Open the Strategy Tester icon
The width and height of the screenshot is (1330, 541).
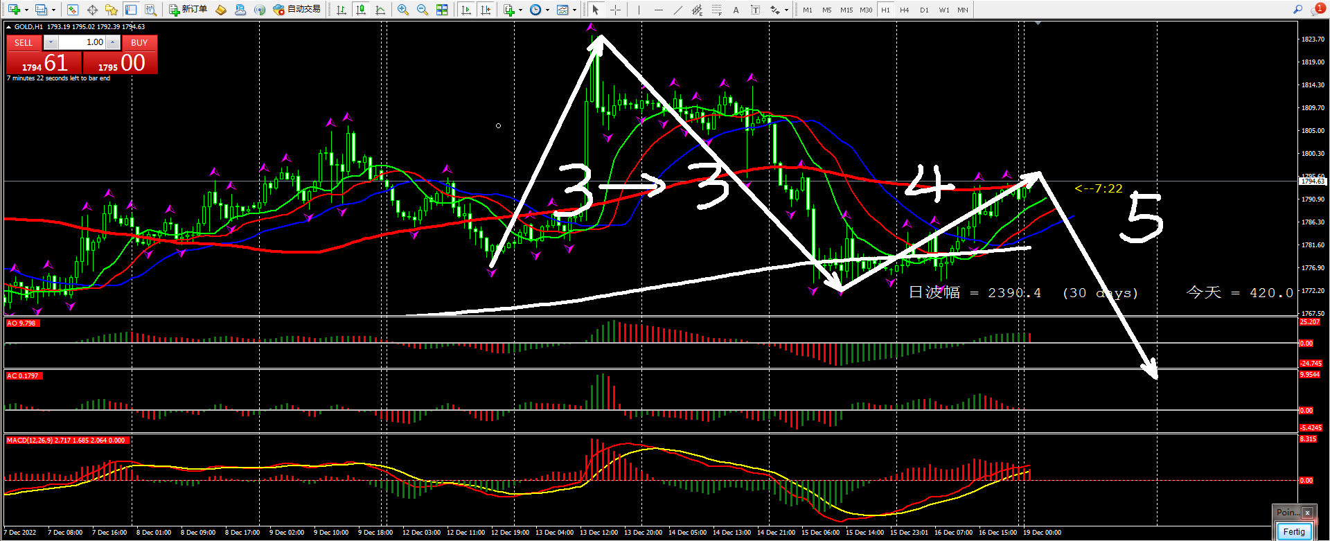pos(150,10)
